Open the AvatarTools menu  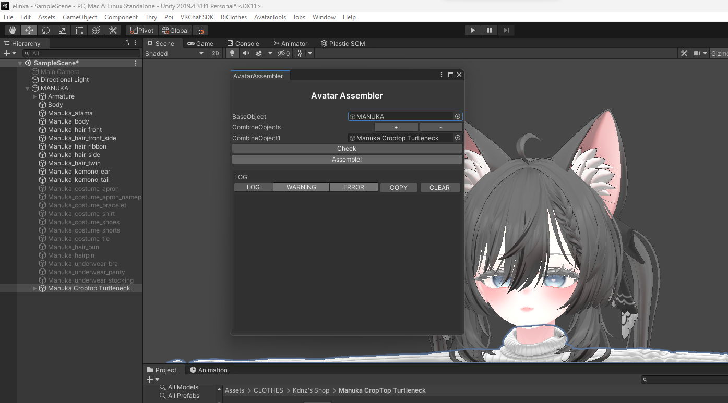pos(270,17)
